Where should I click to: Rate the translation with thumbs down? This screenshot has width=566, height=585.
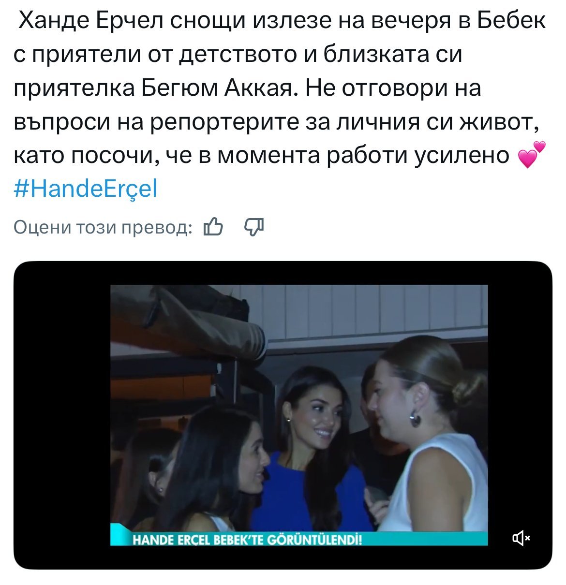[x=254, y=226]
